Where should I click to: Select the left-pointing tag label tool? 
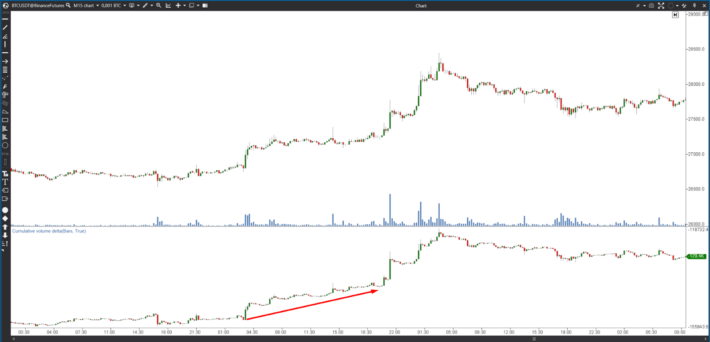point(5,190)
